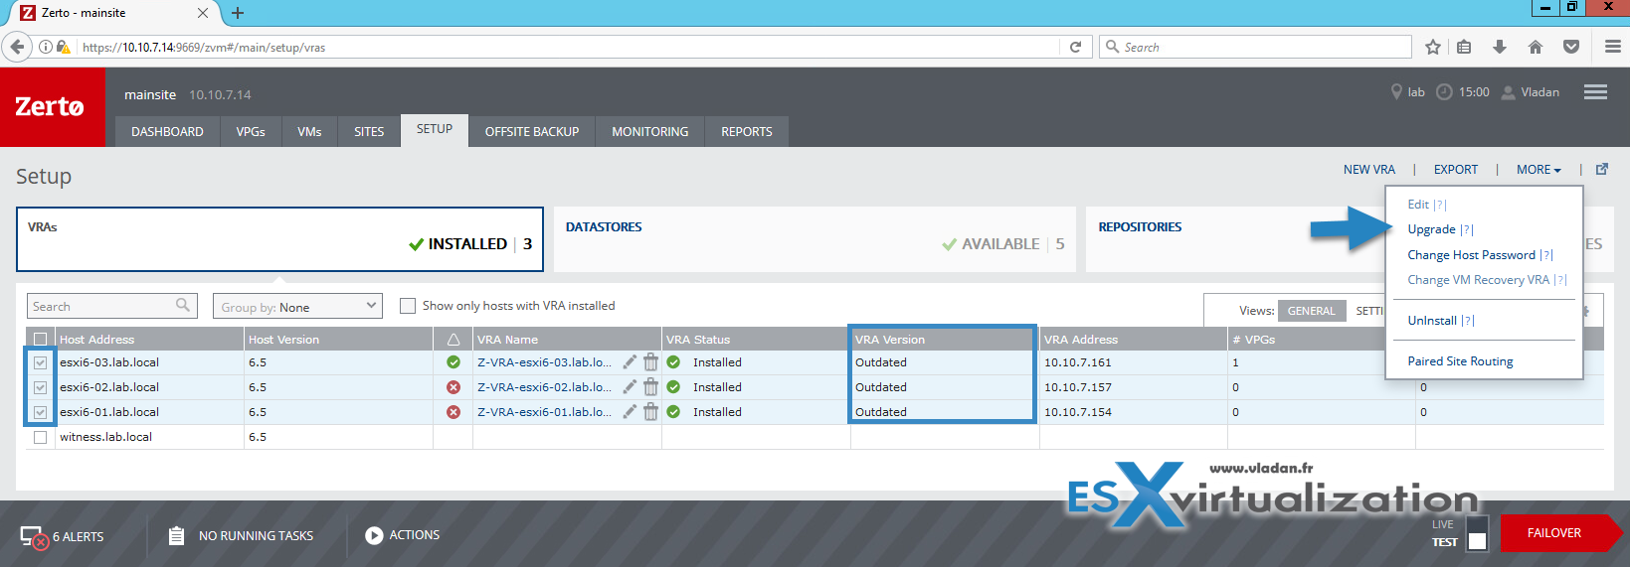Click the Zerto logo
This screenshot has width=1630, height=567.
tap(51, 107)
